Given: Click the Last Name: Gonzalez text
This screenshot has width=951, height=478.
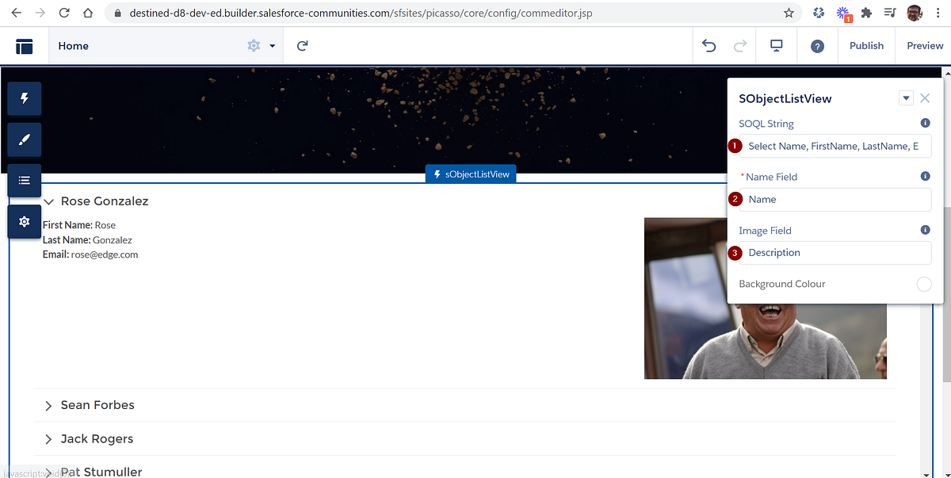Looking at the screenshot, I should 87,239.
